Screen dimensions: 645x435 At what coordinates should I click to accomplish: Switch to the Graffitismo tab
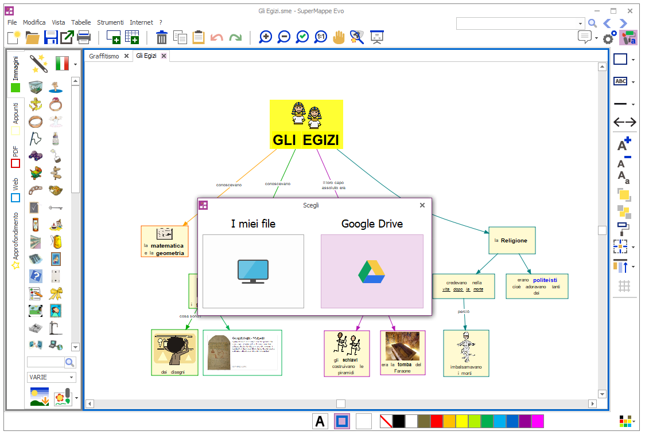click(104, 56)
